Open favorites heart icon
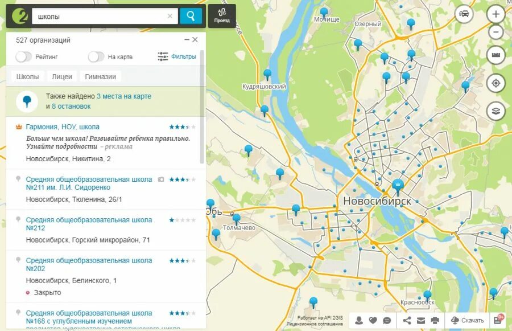 click(x=373, y=320)
